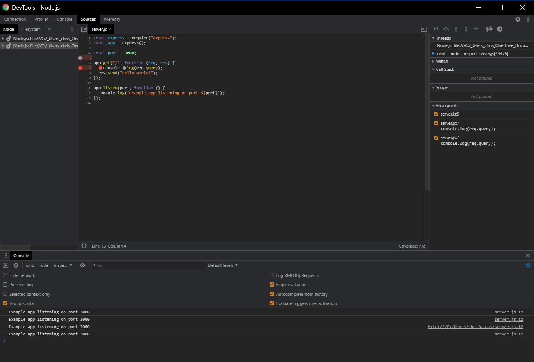
Task: Click the console prompt input line
Action: click(267, 341)
